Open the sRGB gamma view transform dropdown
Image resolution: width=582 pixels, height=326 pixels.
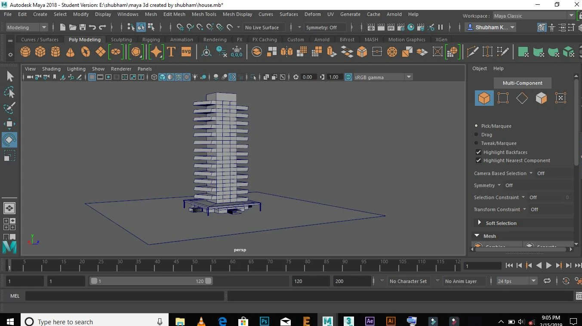[x=383, y=77]
